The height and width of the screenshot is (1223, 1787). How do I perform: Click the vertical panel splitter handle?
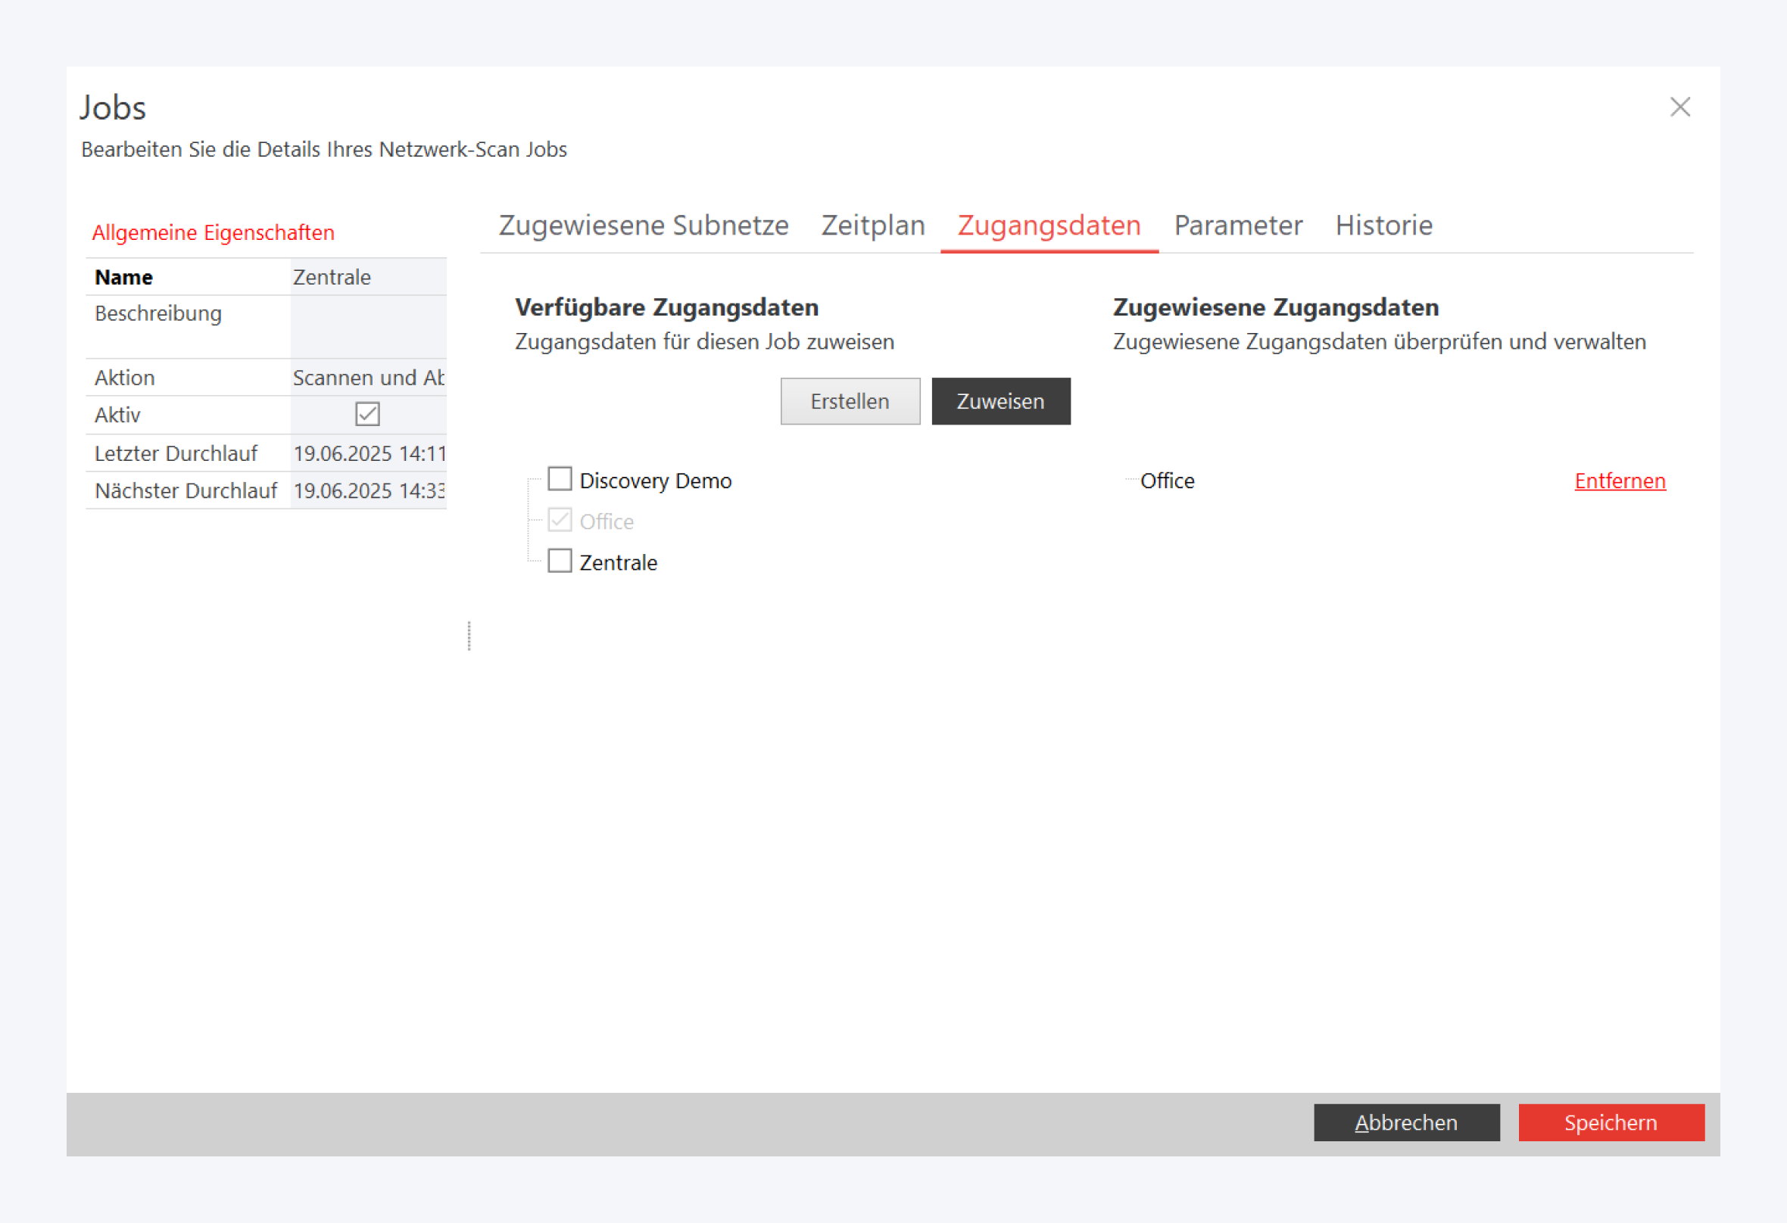tap(469, 636)
